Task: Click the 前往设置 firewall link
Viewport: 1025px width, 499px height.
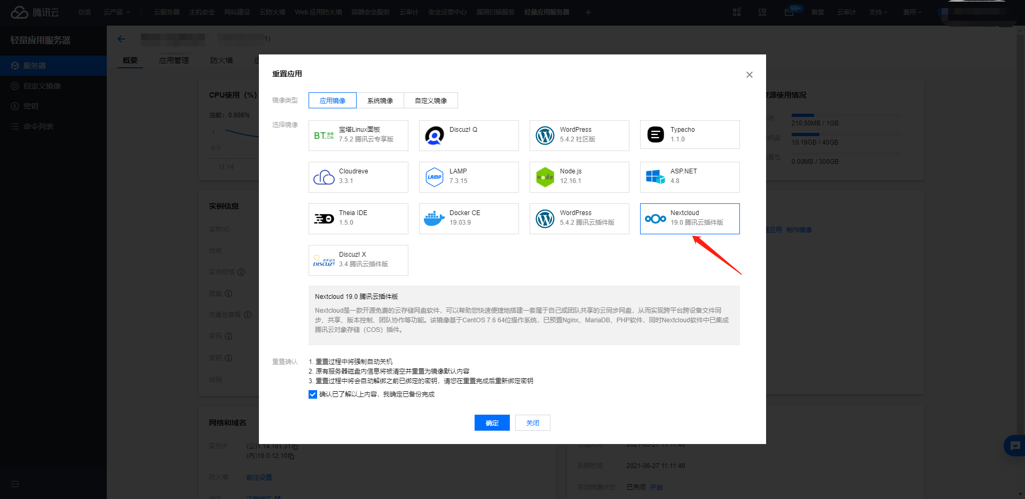Action: click(259, 478)
